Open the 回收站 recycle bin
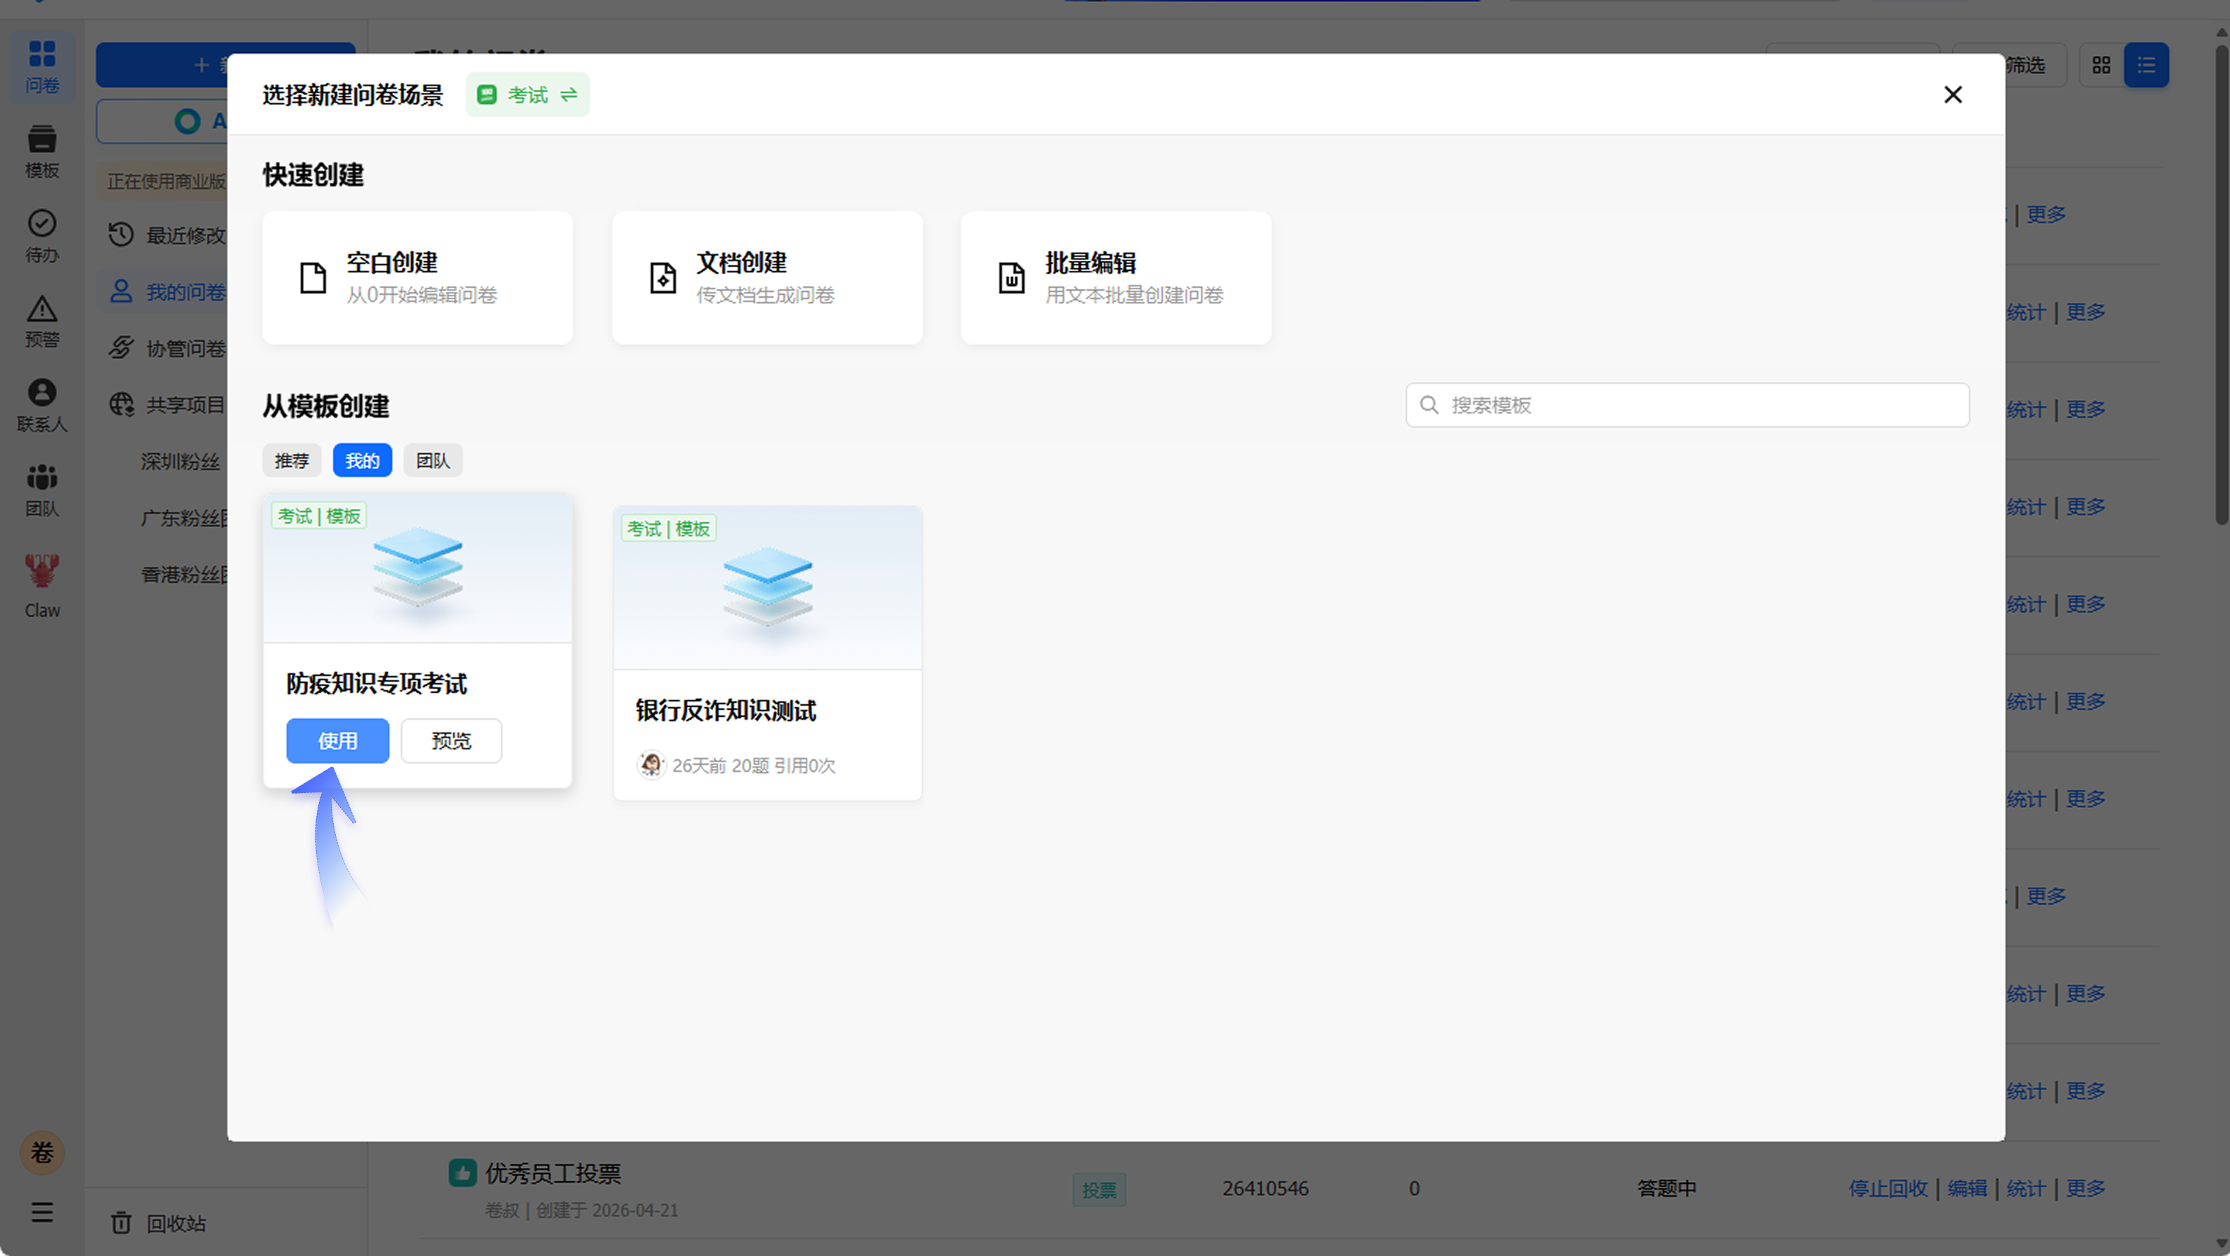The height and width of the screenshot is (1256, 2230). coord(158,1223)
